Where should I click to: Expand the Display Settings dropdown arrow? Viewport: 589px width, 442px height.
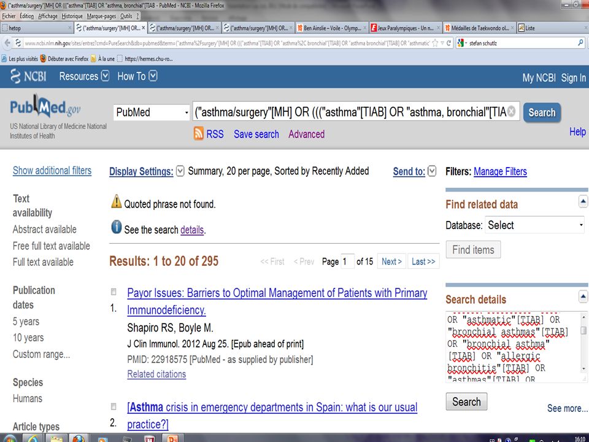point(180,171)
